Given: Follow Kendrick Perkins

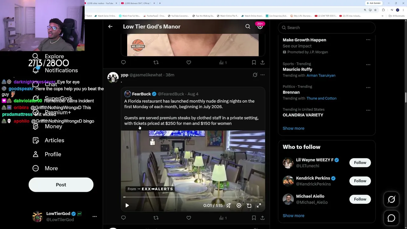Looking at the screenshot, I should (360, 181).
